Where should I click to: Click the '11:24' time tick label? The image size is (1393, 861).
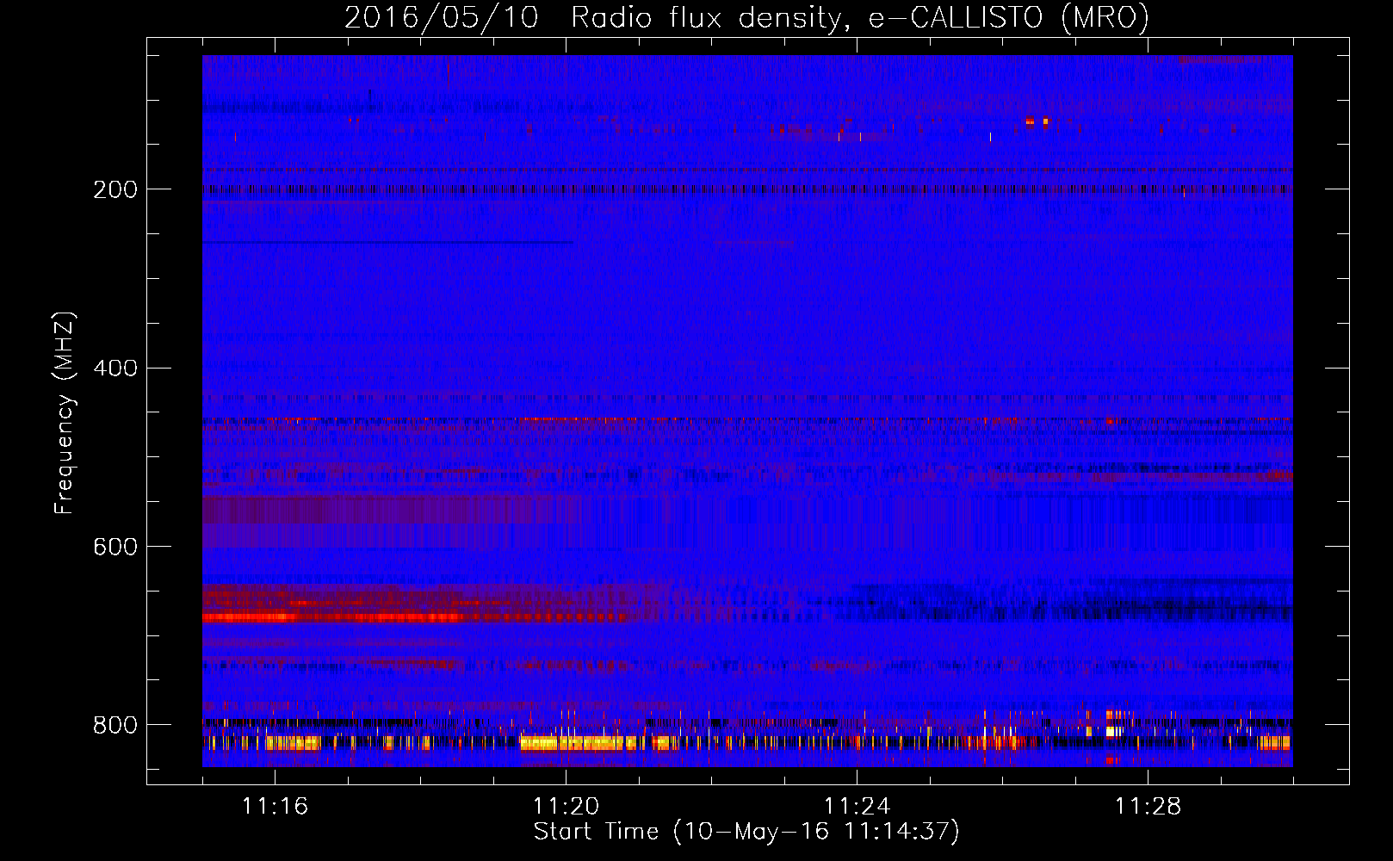click(857, 806)
